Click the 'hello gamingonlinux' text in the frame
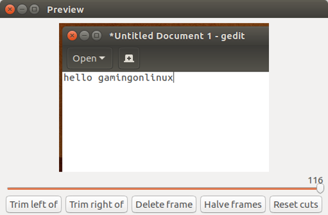The image size is (328, 215). (119, 78)
